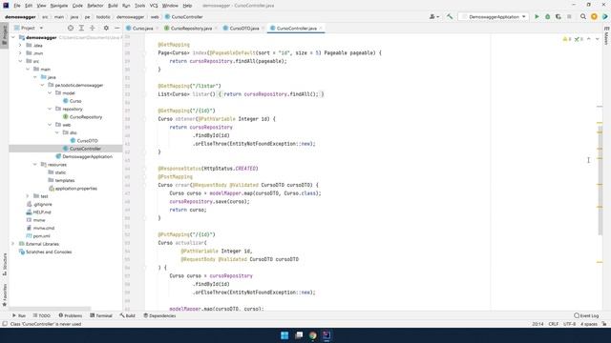This screenshot has height=343, width=611.
Task: Start debugging with the bug icon
Action: [x=547, y=17]
